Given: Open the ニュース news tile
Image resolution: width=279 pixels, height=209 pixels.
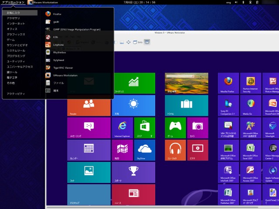Looking at the screenshot, I should [133, 195].
